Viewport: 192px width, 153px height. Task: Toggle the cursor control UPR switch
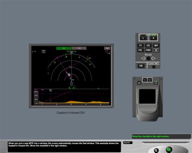[x=139, y=83]
